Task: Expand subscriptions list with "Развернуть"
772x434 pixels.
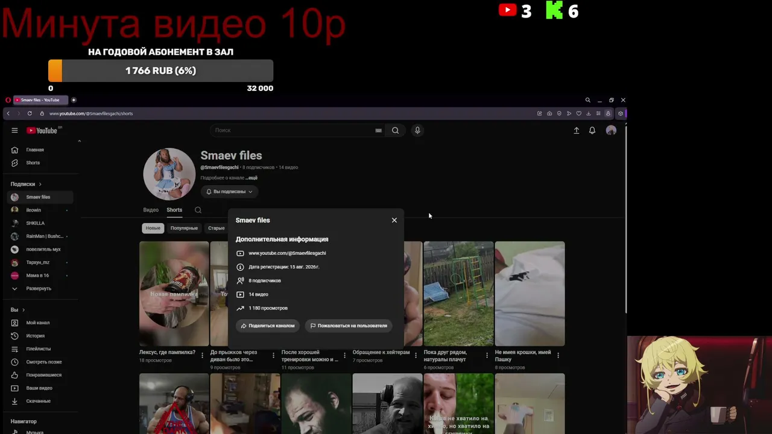Action: (40, 289)
